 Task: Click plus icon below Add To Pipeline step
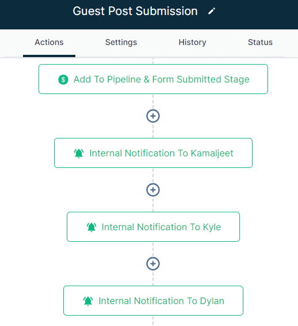click(x=153, y=116)
